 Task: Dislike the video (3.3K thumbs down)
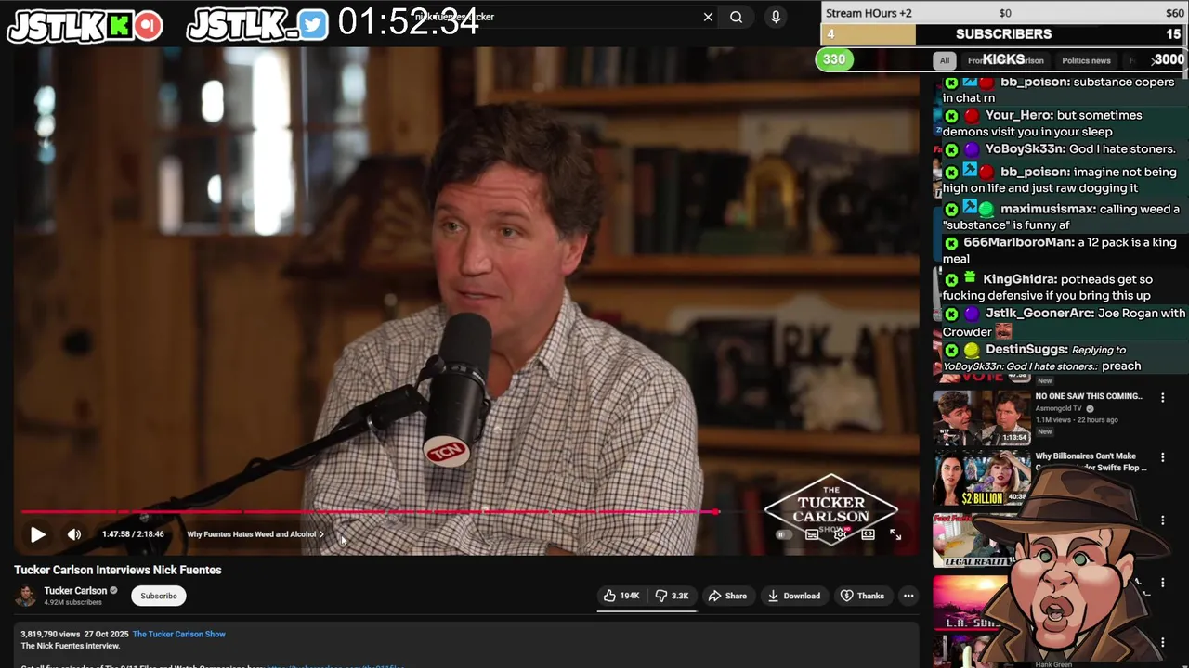pyautogui.click(x=672, y=596)
